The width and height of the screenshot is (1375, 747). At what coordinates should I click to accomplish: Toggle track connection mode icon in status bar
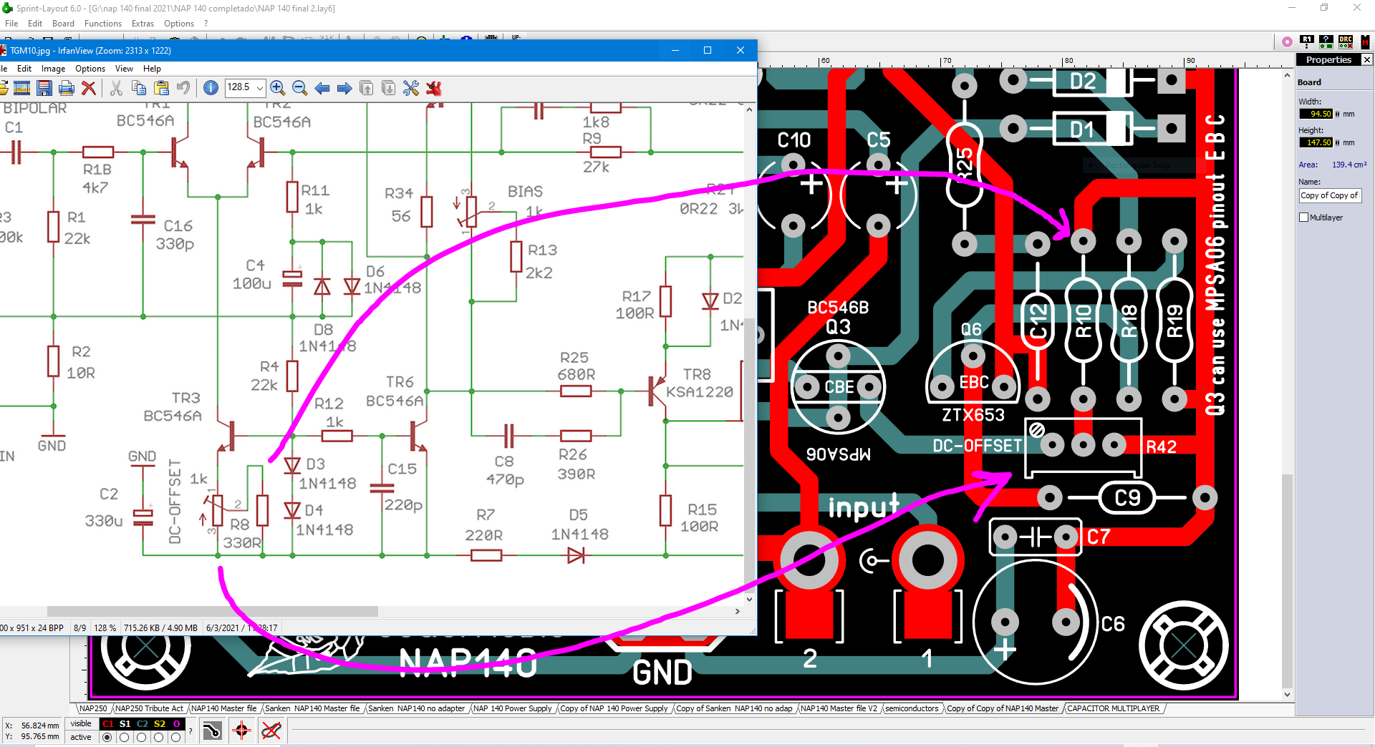(x=213, y=731)
